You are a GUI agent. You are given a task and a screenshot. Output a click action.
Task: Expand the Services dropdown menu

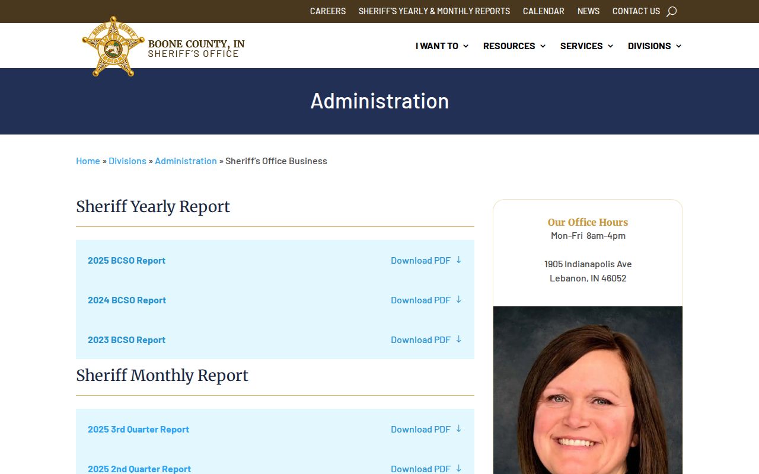coord(586,46)
